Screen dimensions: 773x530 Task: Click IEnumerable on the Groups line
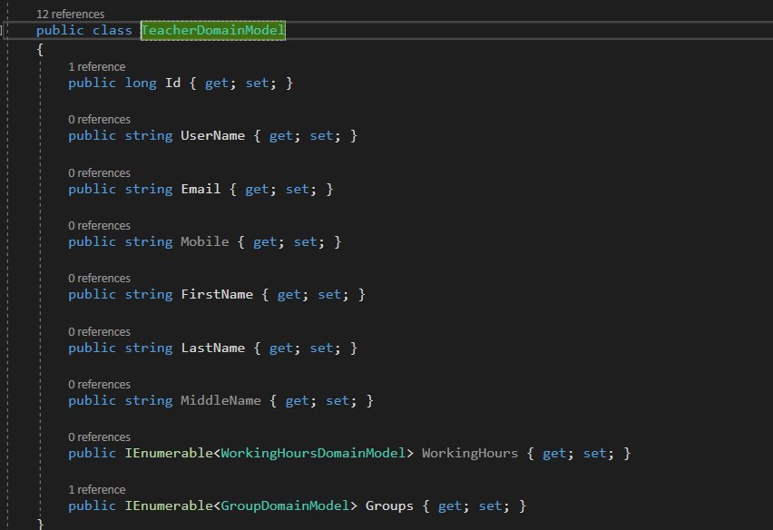[x=169, y=505]
